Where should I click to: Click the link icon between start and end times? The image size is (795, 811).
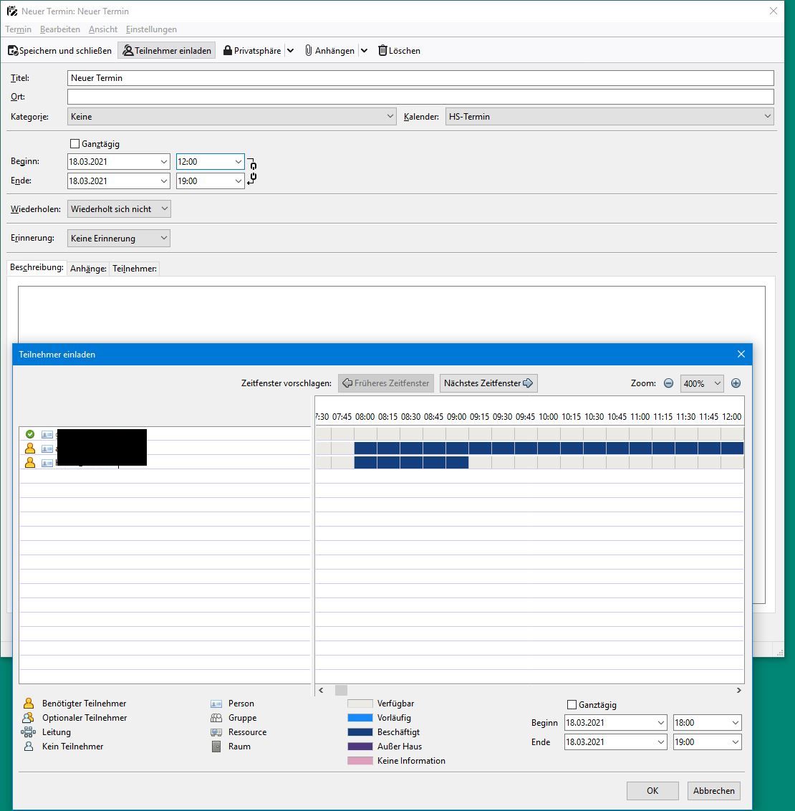click(x=253, y=171)
